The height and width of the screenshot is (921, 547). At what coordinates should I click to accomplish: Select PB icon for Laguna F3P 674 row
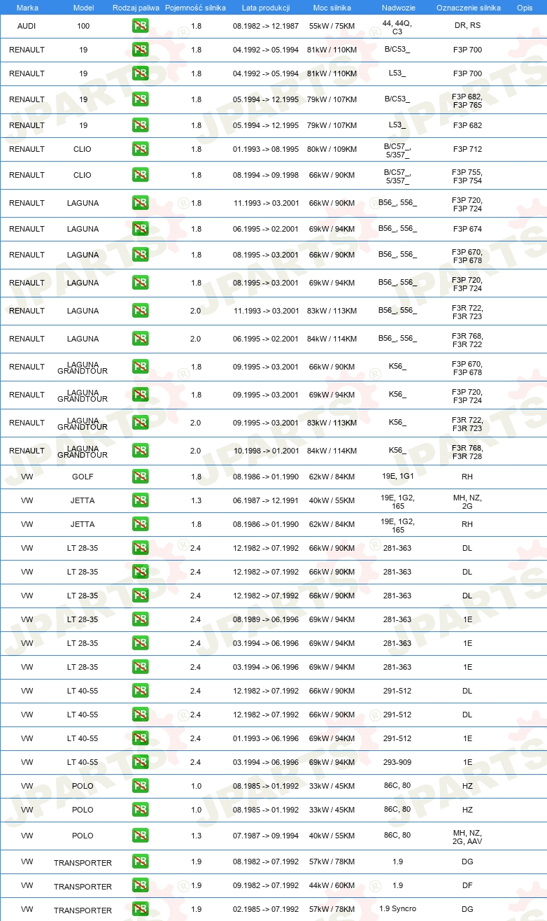click(140, 229)
